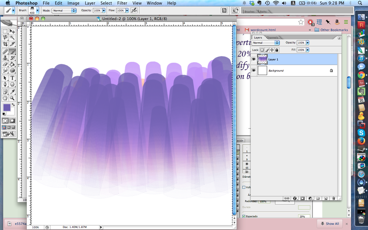Screen dimensions: 368x230
Task: Toggle Lock transparent pixels
Action: (262, 50)
